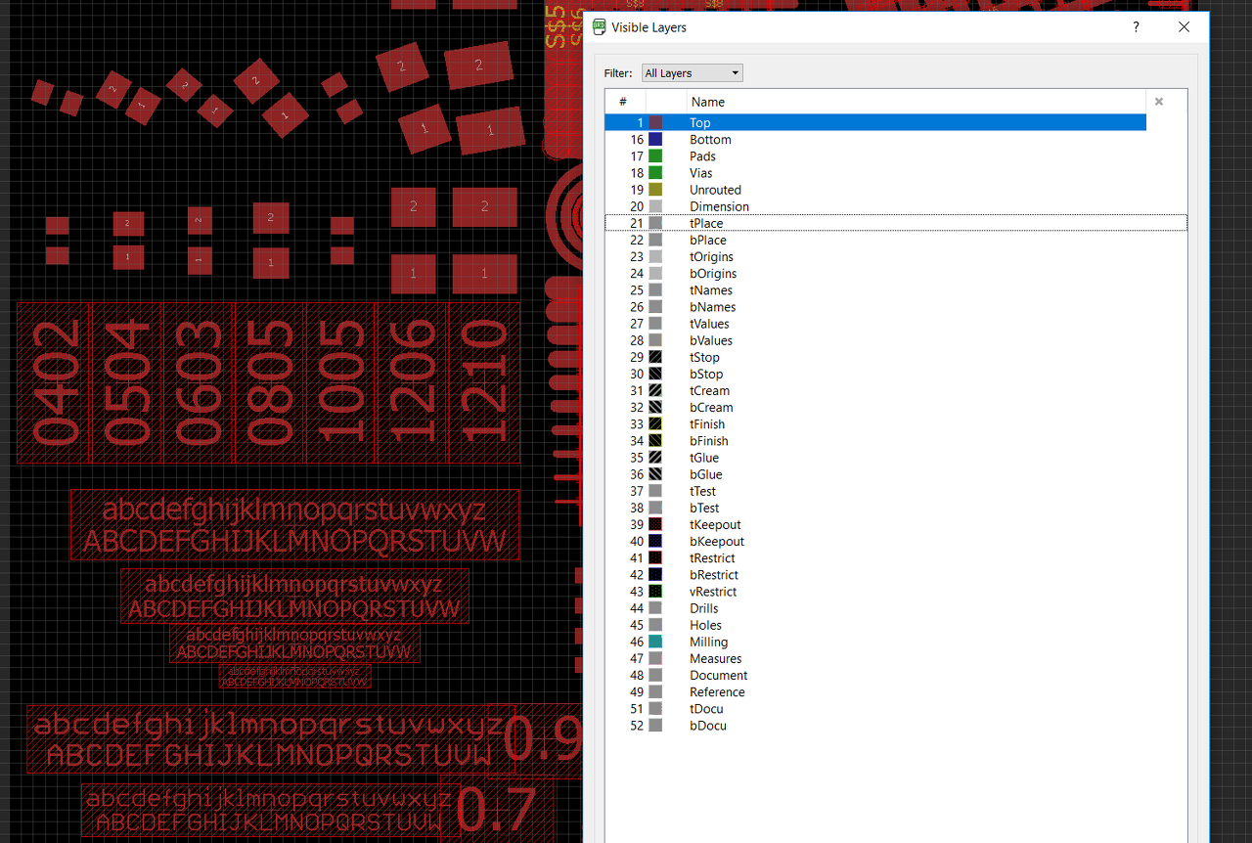Click the teal Milling layer color swatch
Viewport: 1252px width, 843px height.
coord(655,642)
